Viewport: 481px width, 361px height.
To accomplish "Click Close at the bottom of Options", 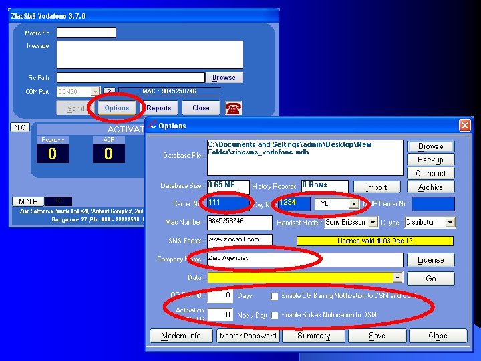I will pos(438,336).
